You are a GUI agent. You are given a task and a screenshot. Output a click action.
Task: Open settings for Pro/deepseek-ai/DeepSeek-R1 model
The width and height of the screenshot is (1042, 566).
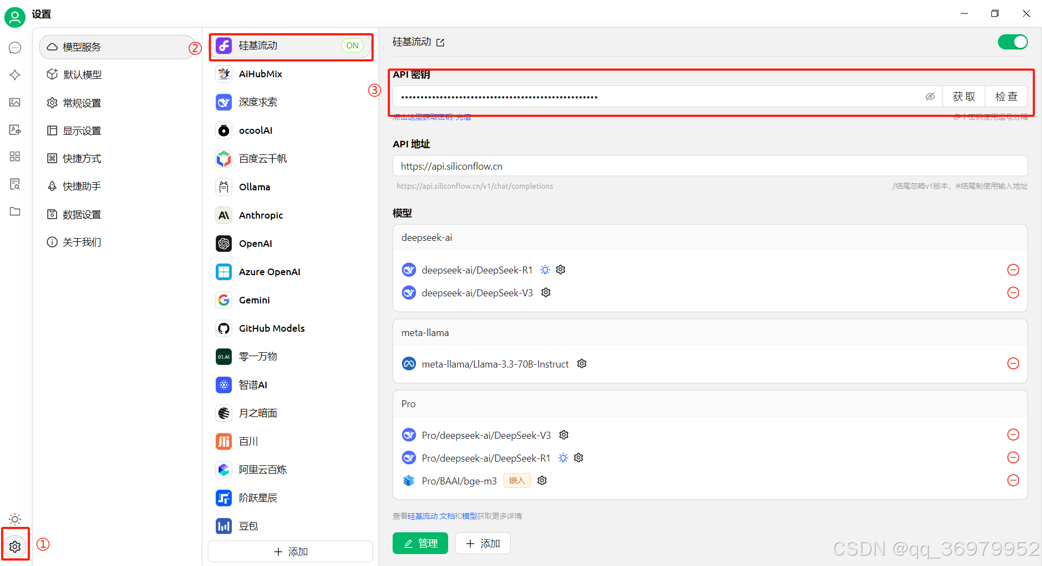pyautogui.click(x=579, y=458)
